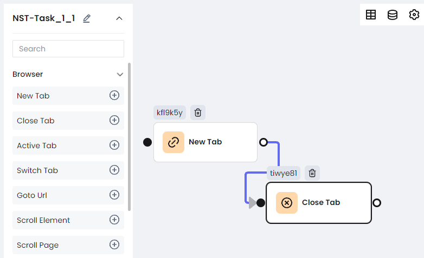The width and height of the screenshot is (424, 258).
Task: Click the Scroll Element list item
Action: pyautogui.click(x=68, y=220)
